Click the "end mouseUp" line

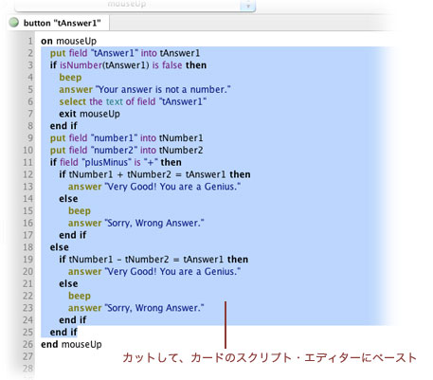(x=71, y=344)
